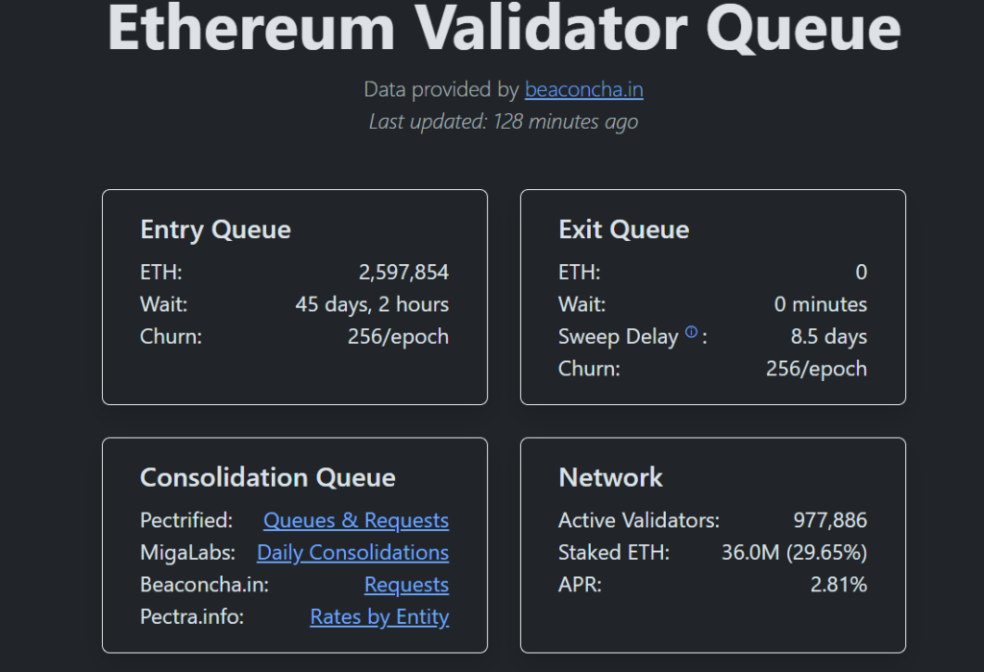Click the Exit Queue wait 0 minutes value
This screenshot has width=984, height=672.
(821, 305)
